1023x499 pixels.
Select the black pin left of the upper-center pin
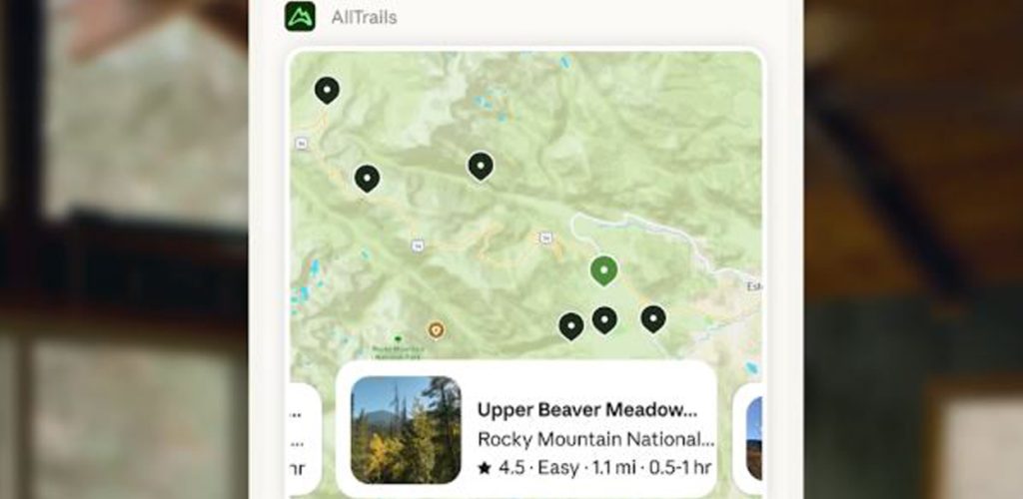[368, 179]
